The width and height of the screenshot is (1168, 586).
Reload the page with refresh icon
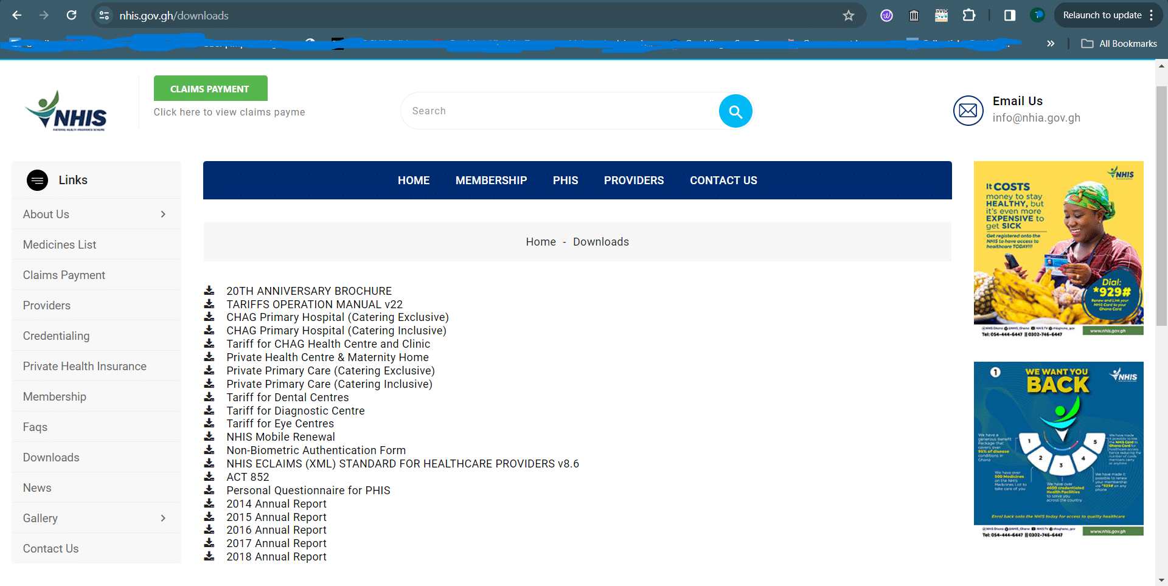pyautogui.click(x=71, y=15)
